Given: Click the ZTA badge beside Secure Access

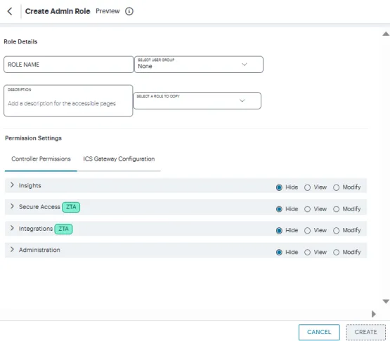Looking at the screenshot, I should click(71, 207).
